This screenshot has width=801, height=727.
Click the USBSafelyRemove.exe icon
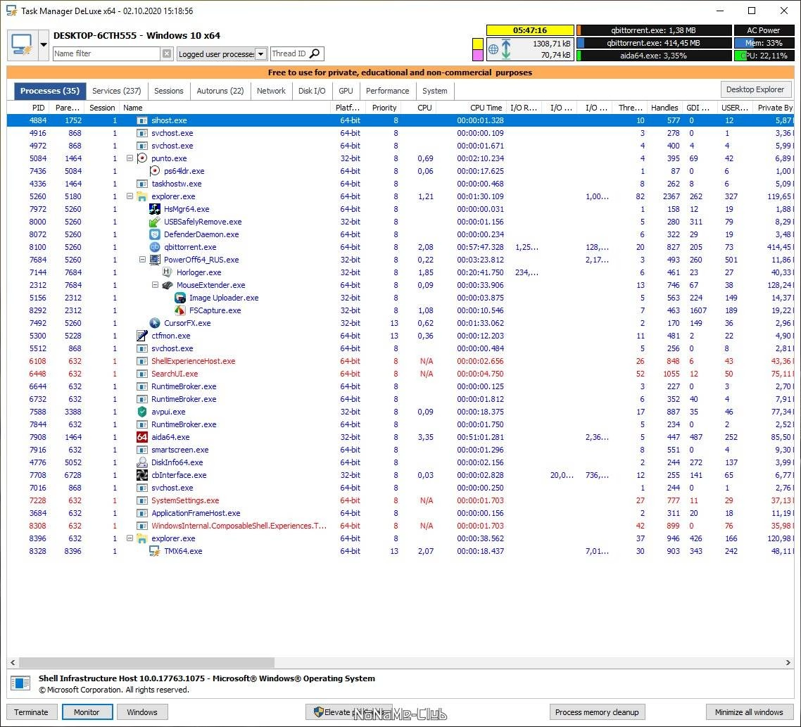click(x=155, y=222)
